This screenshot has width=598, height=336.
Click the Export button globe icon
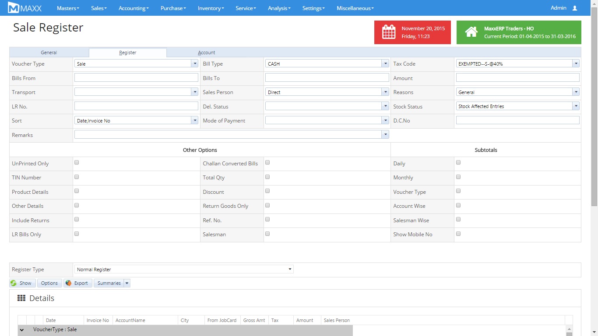tap(68, 283)
